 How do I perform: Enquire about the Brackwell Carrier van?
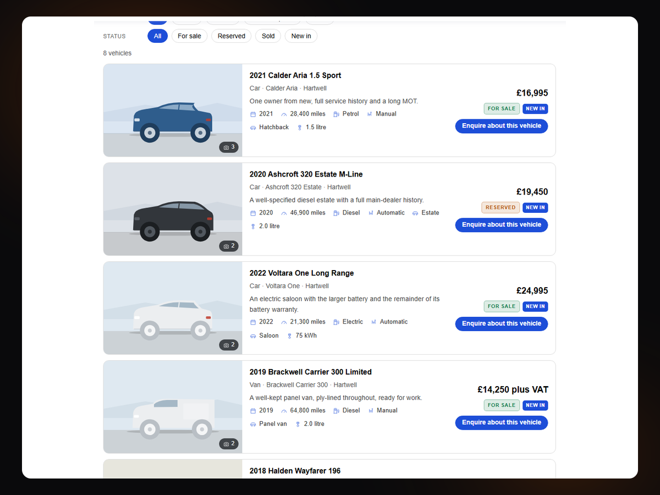[x=502, y=422]
